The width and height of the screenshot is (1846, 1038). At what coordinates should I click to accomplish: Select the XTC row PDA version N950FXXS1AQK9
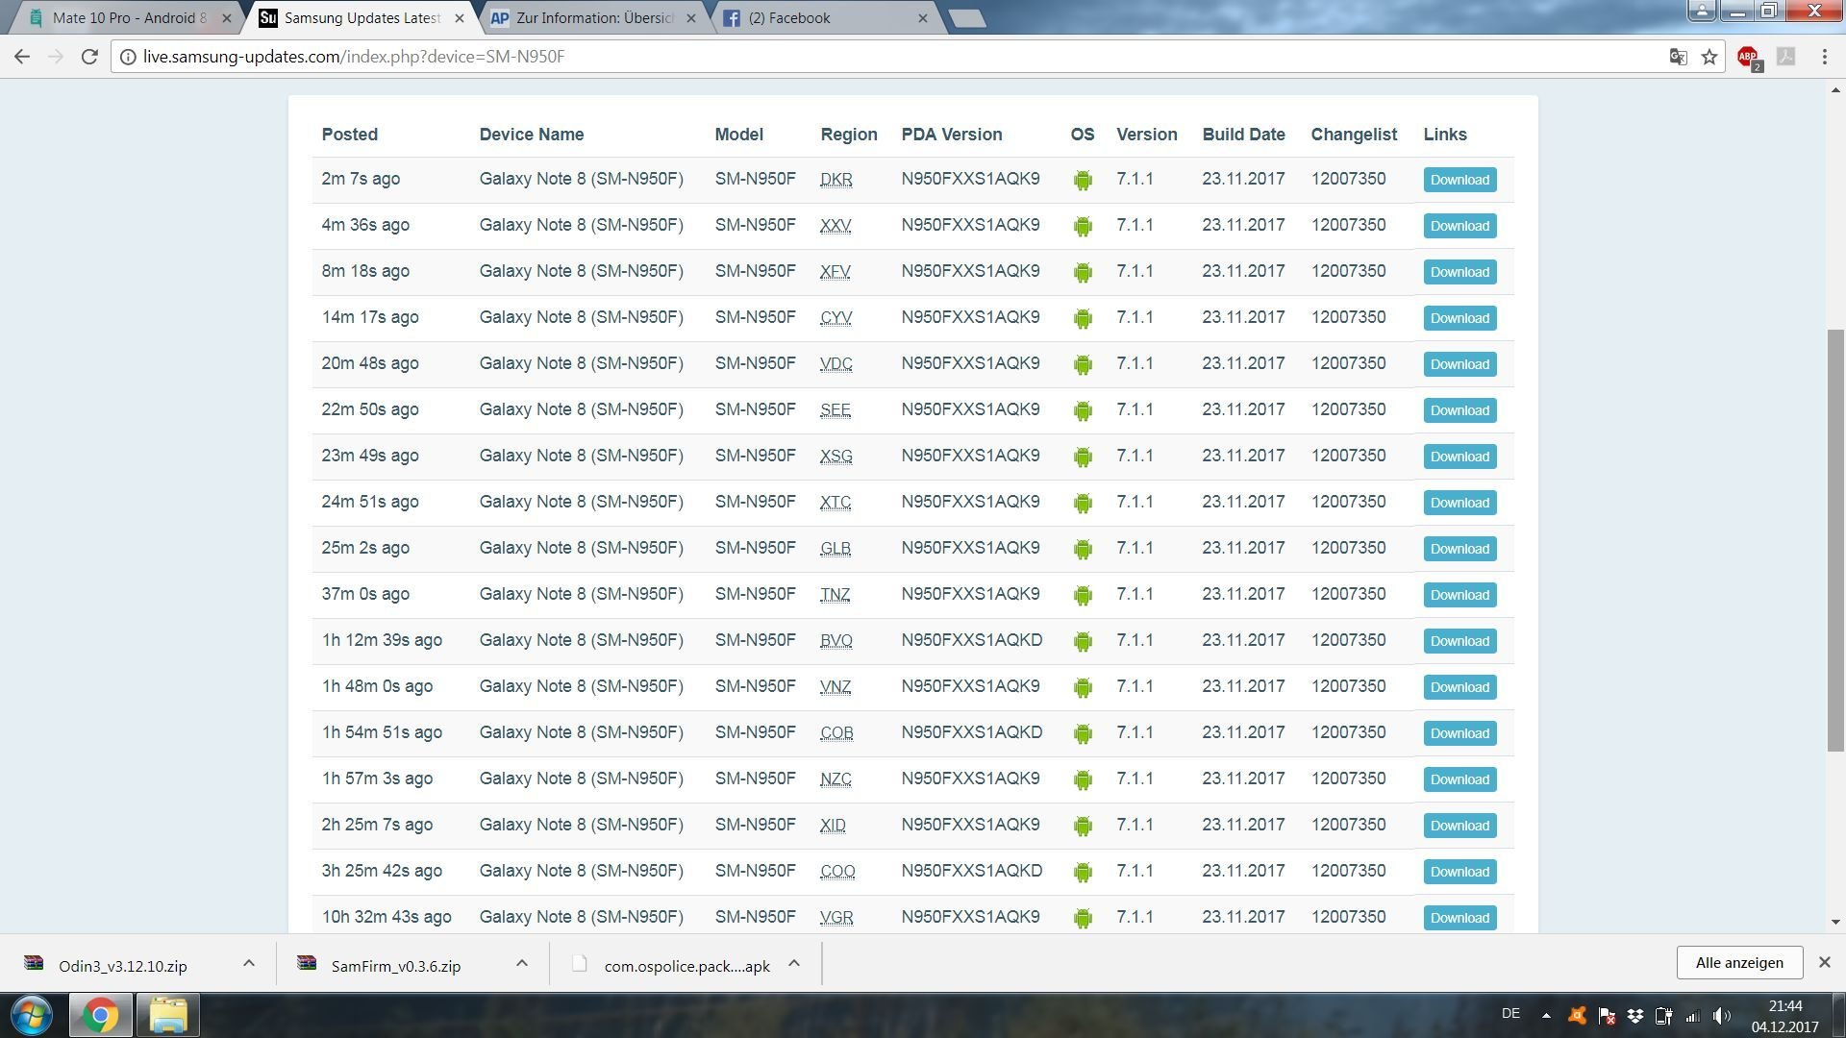click(x=970, y=502)
